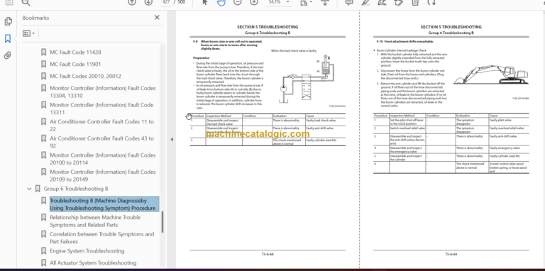545x271 pixels.
Task: Jump to Air Conditioner Fault Codes 11 to 22
Action: point(101,125)
